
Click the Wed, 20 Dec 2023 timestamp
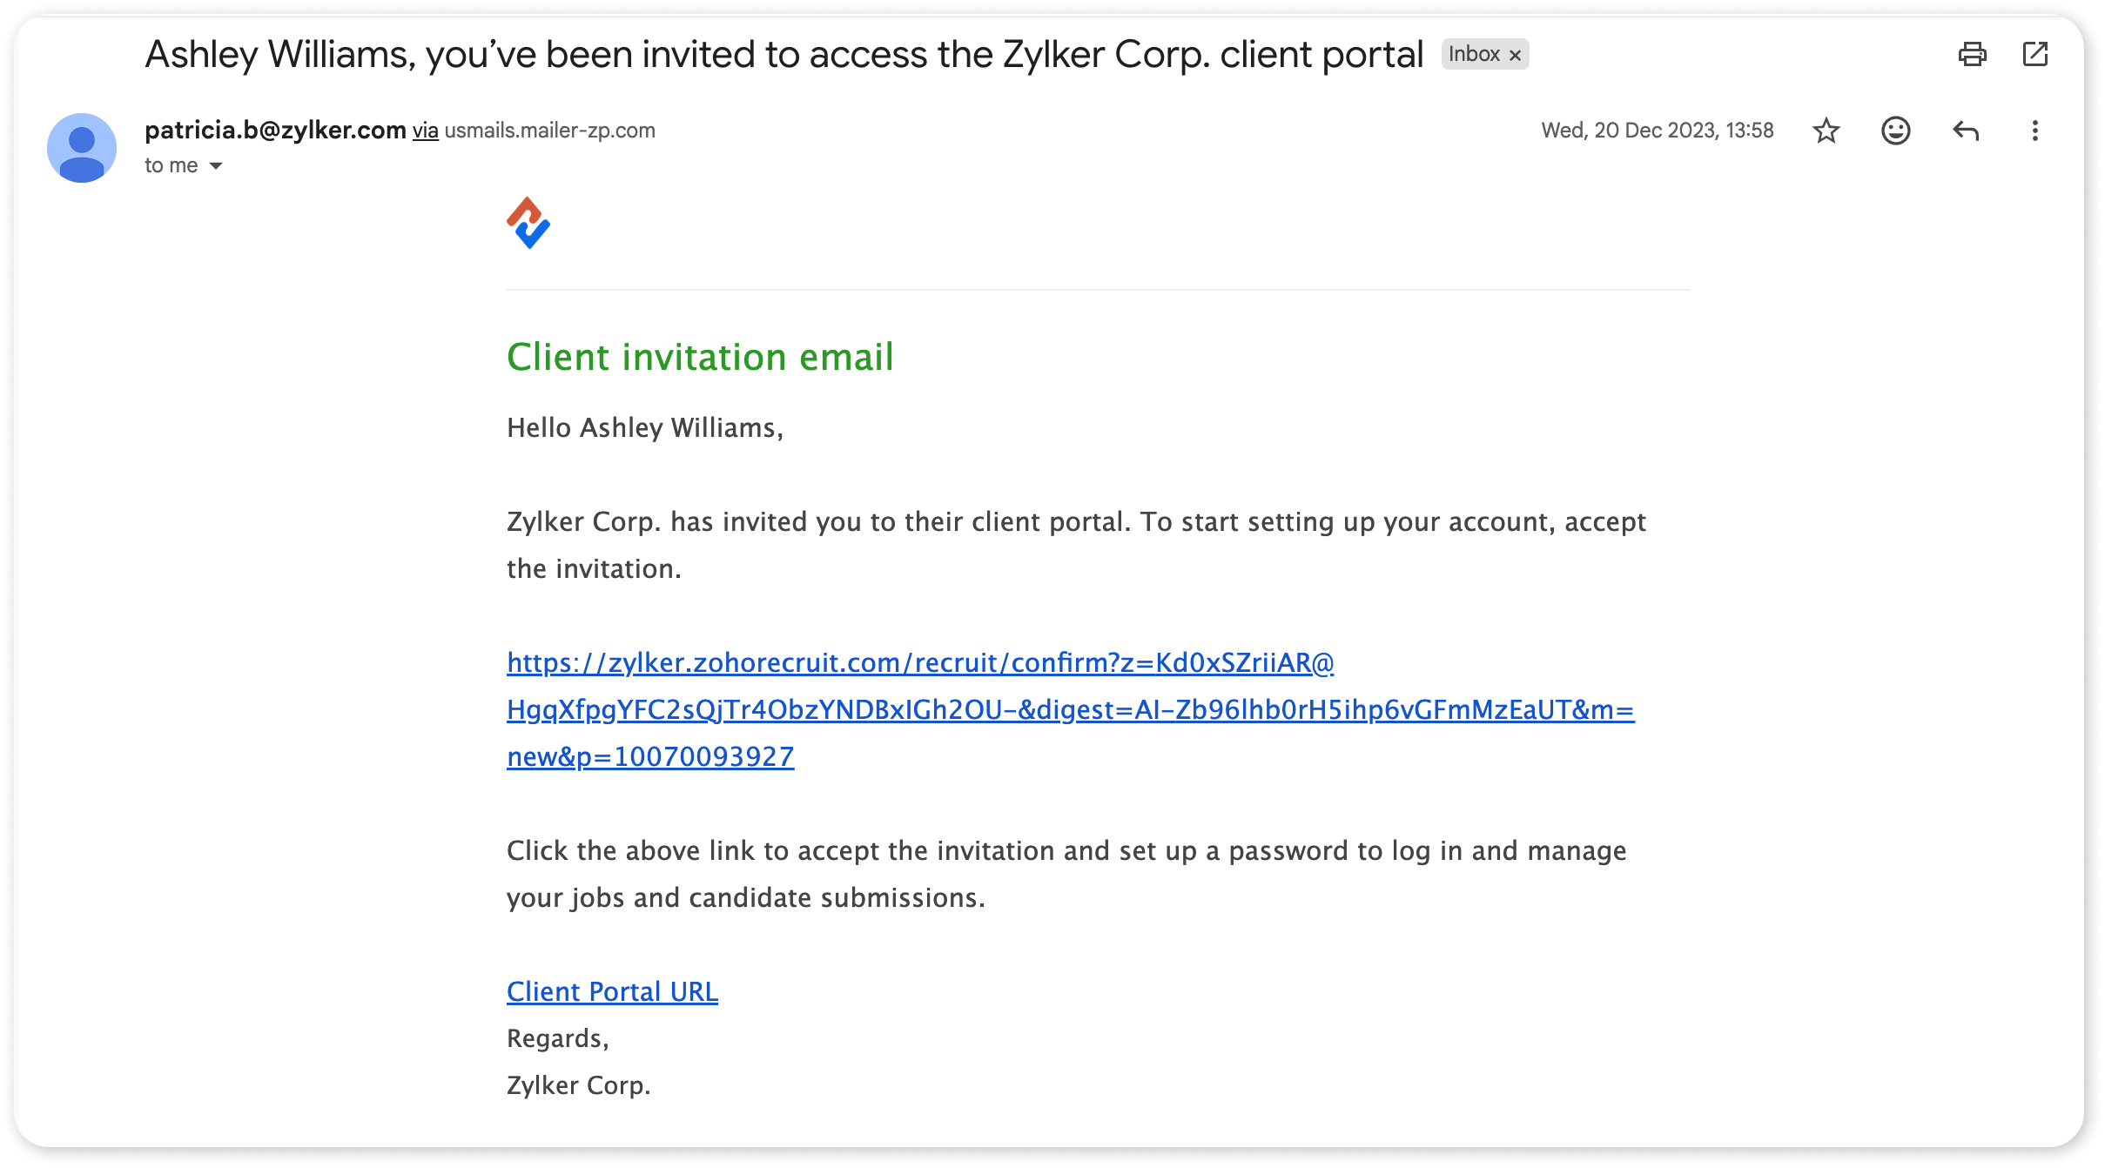(1657, 131)
